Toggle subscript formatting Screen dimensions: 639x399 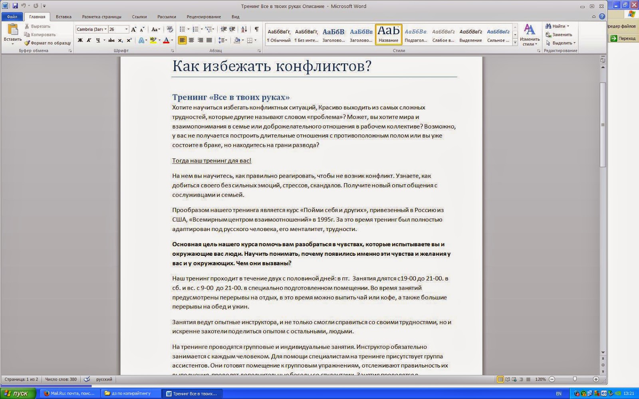click(x=120, y=40)
